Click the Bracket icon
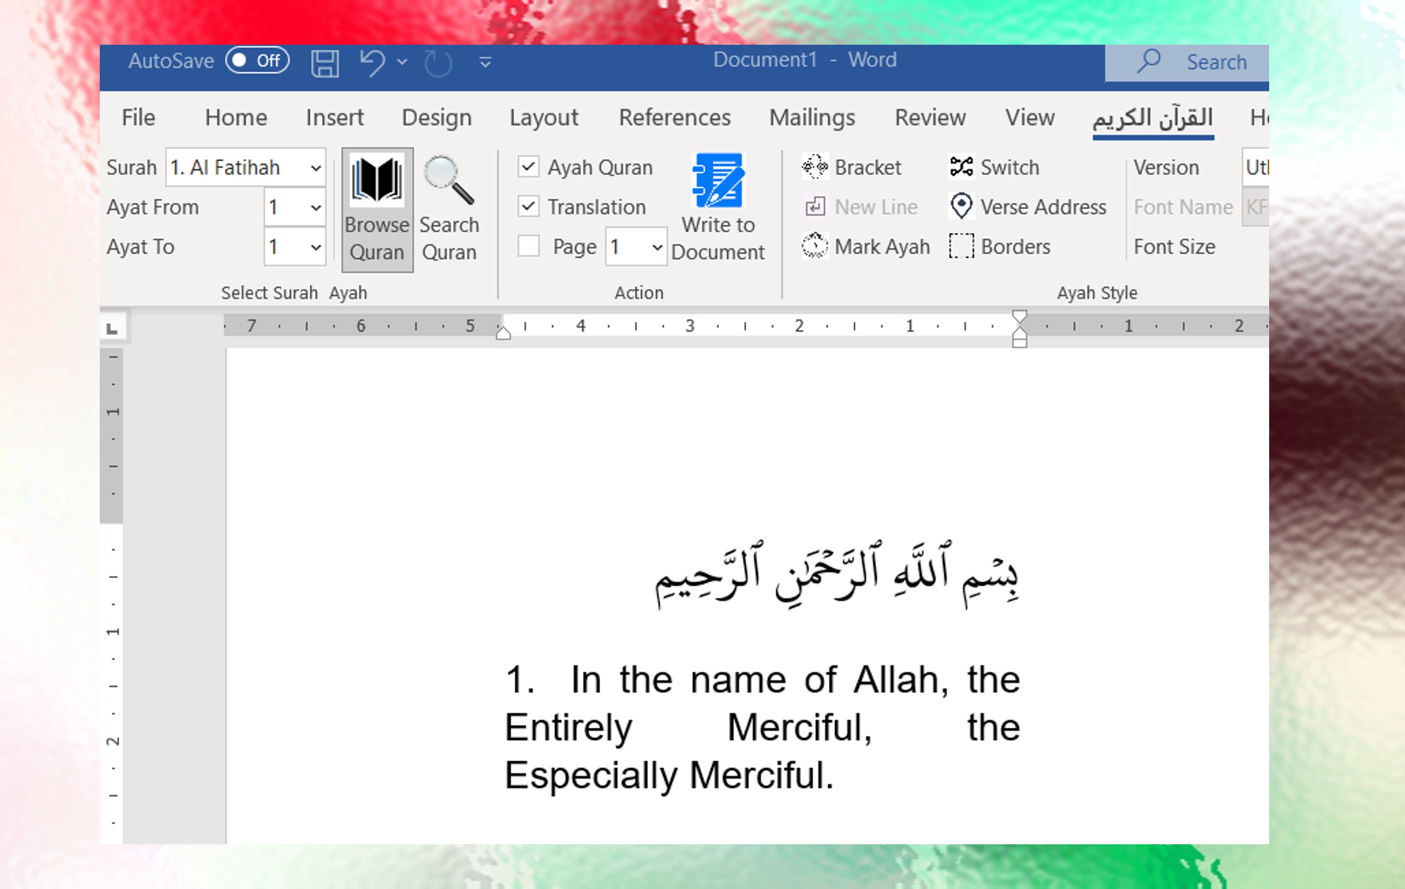The image size is (1405, 889). (814, 167)
